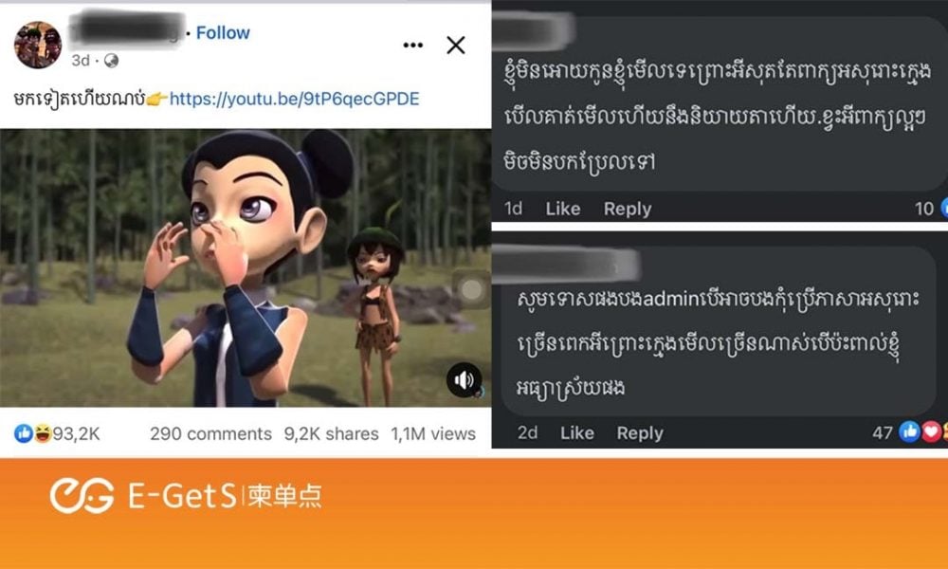This screenshot has width=948, height=569.
Task: Click the blue thumbs-up reaction icon under video
Action: (24, 433)
